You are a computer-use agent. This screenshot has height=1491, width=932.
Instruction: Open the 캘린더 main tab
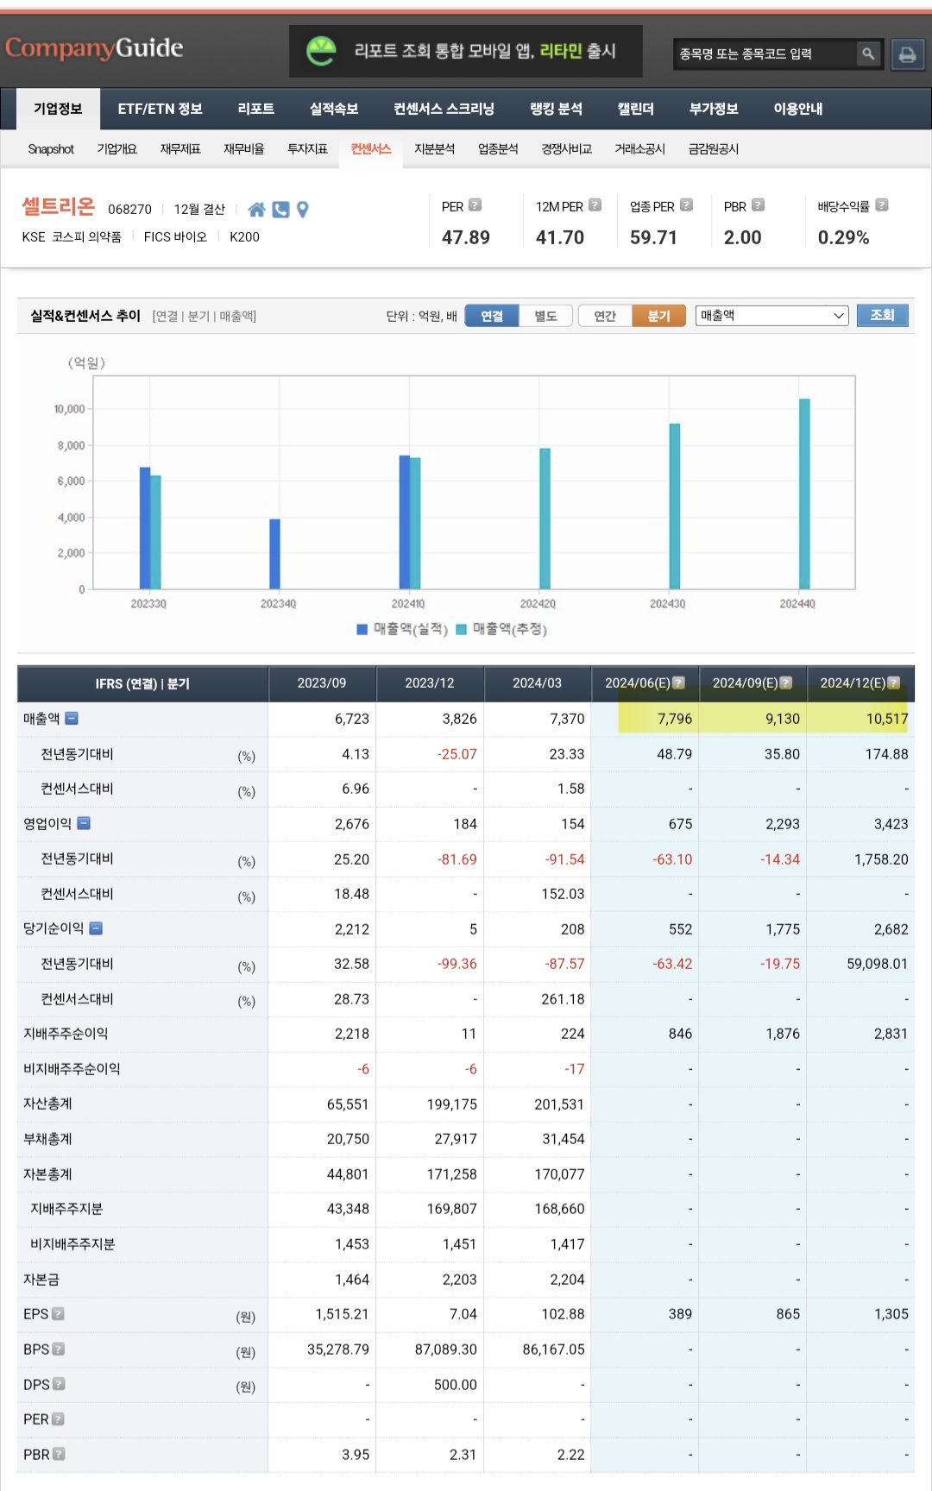tap(635, 109)
